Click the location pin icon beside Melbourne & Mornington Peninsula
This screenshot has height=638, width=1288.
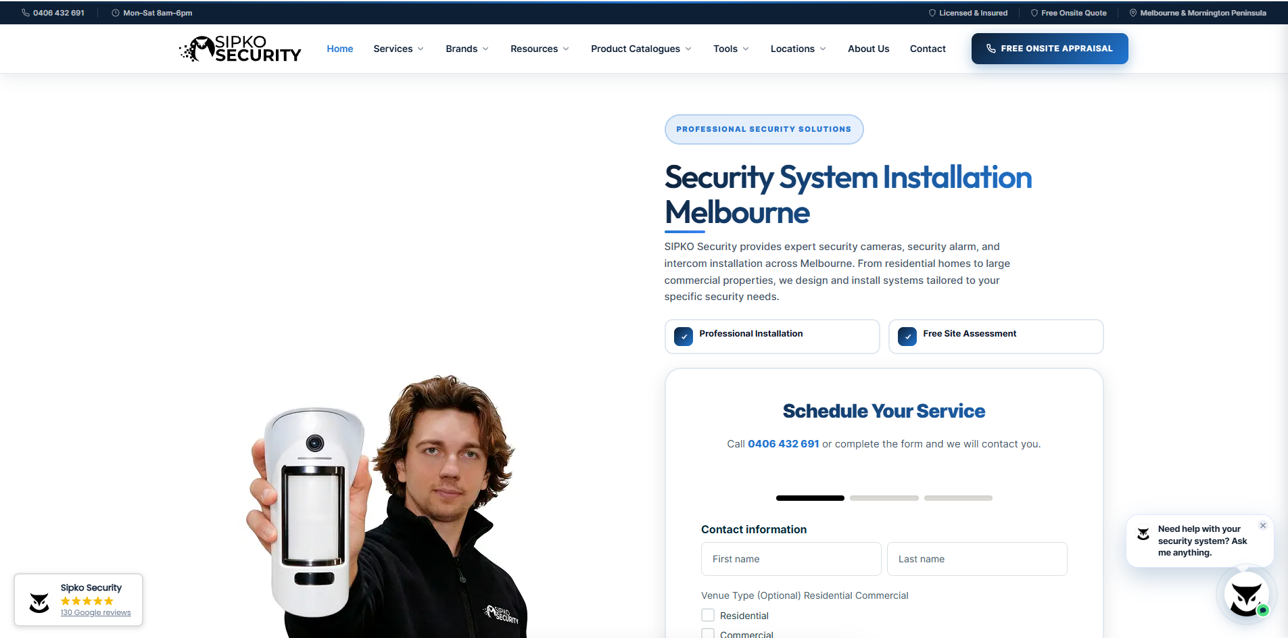(x=1133, y=13)
